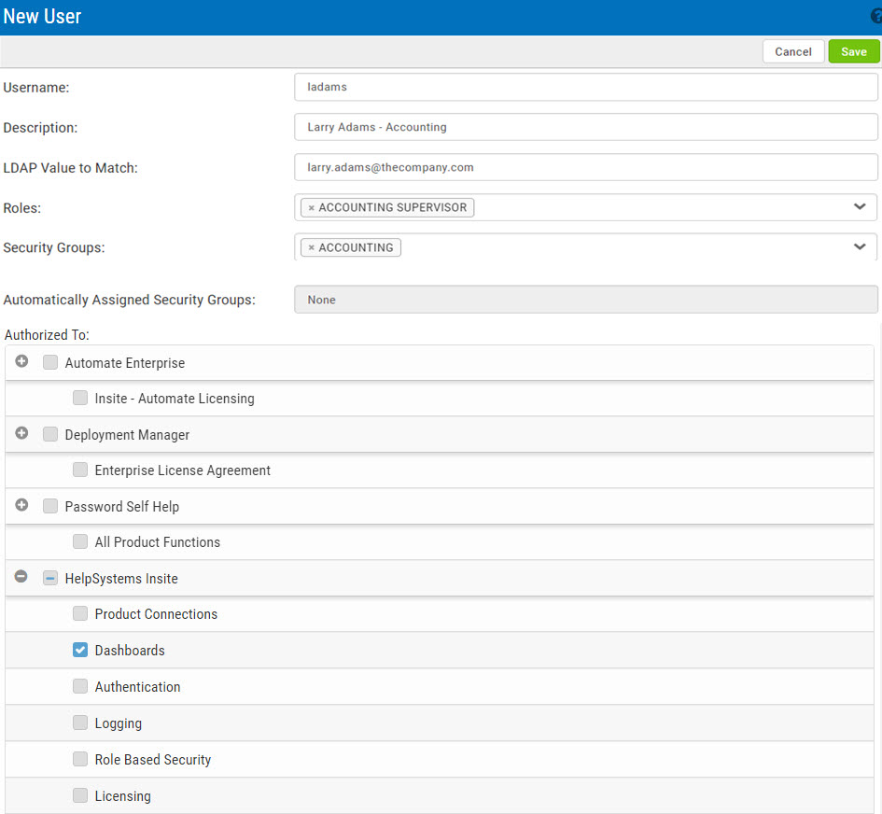Select the Automate Enterprise label

coord(125,363)
